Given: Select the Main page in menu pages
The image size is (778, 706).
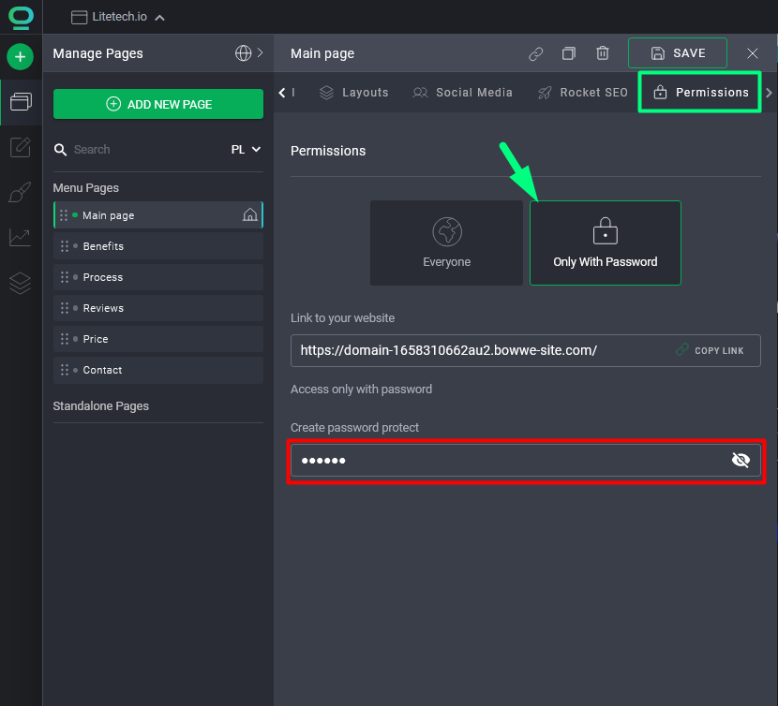Looking at the screenshot, I should click(158, 215).
